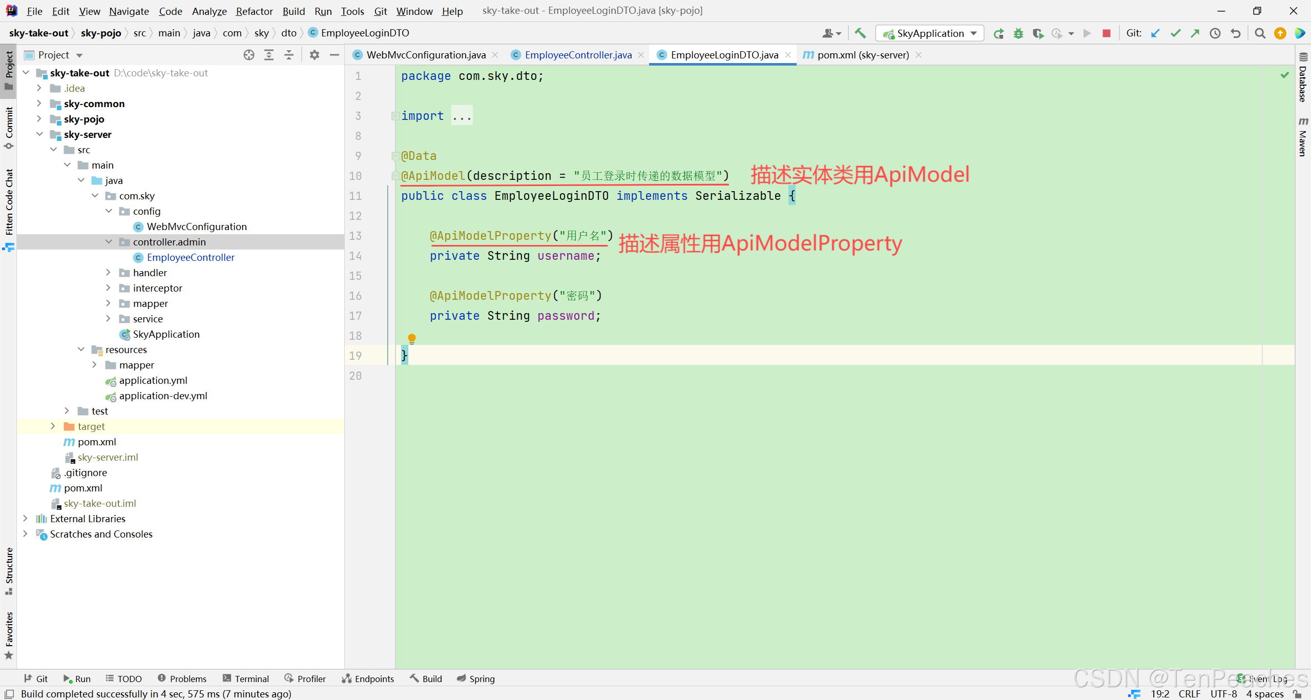Click Collapse All in Project panel

289,55
